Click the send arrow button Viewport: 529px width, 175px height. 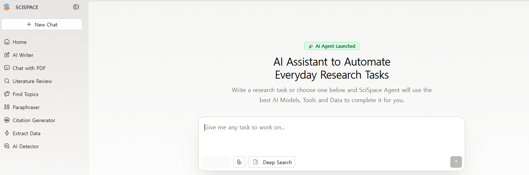456,162
